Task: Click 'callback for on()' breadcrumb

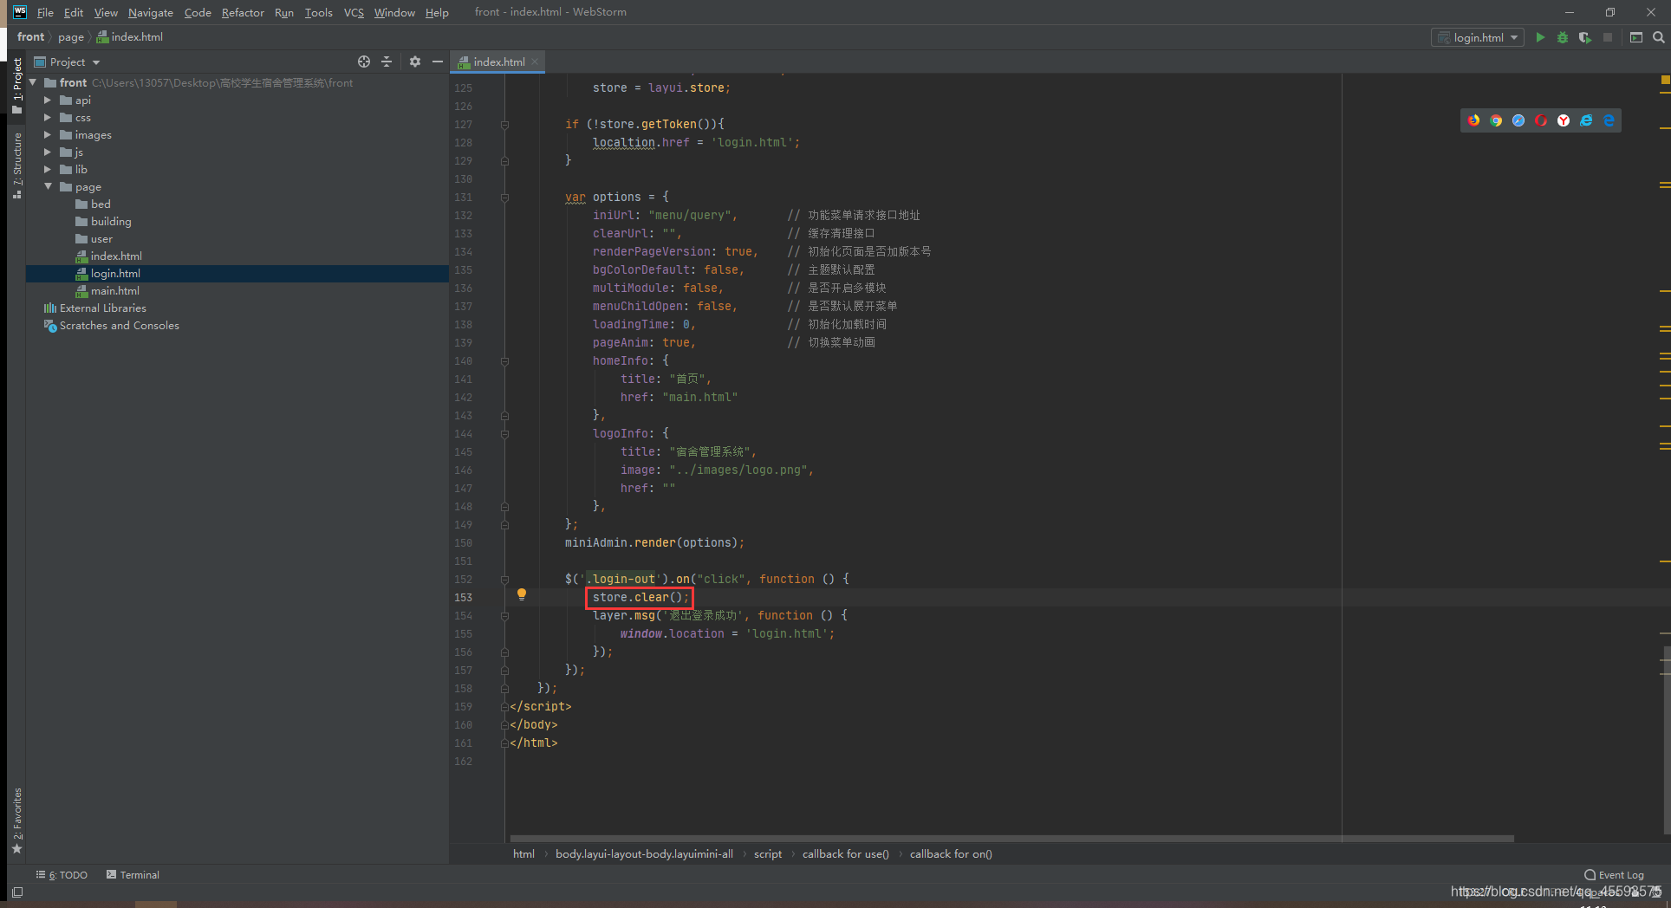Action: (x=951, y=853)
